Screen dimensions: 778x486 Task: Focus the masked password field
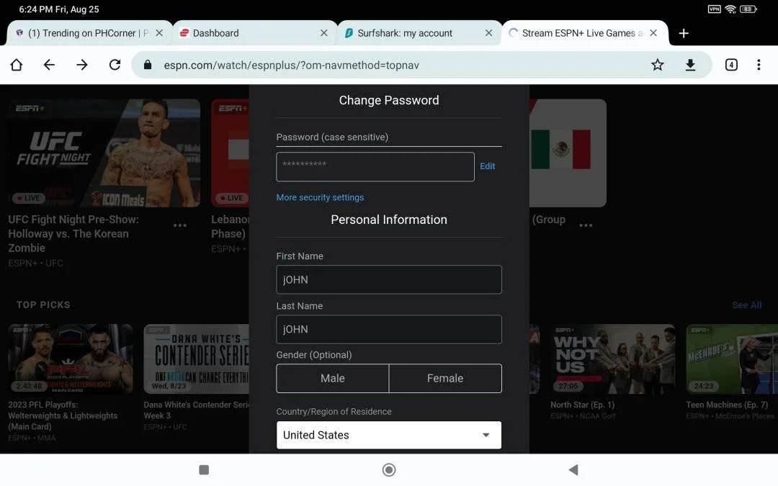[x=375, y=166]
